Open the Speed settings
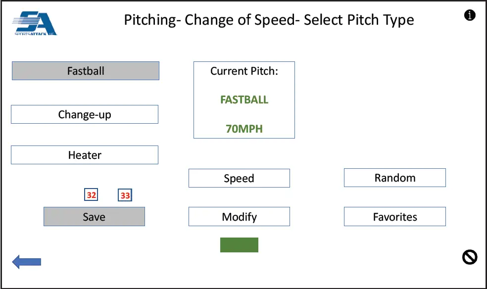This screenshot has width=487, height=289. click(x=239, y=178)
